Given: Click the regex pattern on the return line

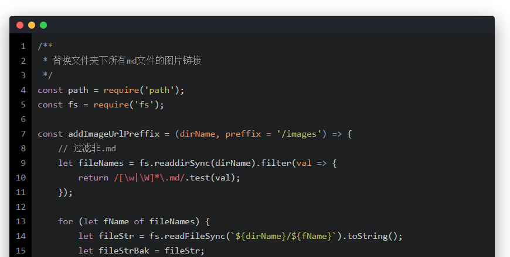Looking at the screenshot, I should click(149, 178).
